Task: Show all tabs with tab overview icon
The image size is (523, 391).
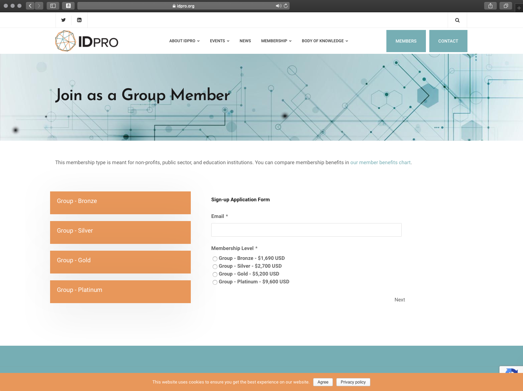Action: (506, 6)
